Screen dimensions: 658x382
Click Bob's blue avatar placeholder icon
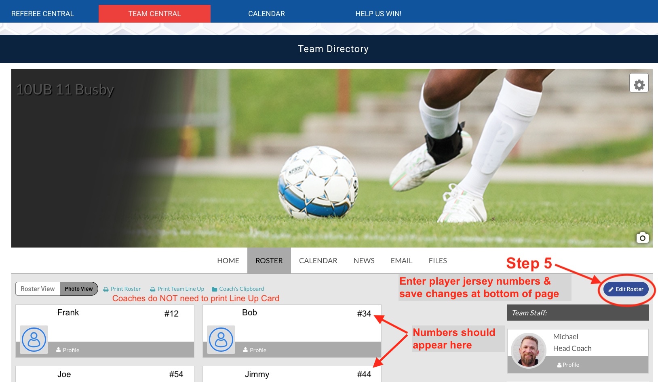[221, 340]
